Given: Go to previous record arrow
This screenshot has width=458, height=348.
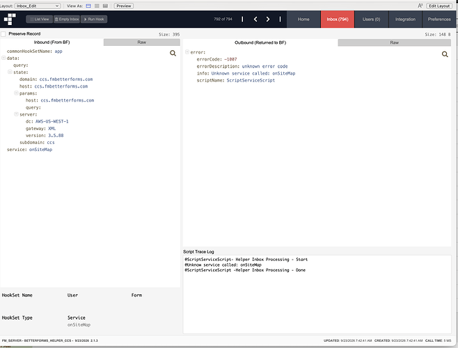Looking at the screenshot, I should [x=255, y=19].
